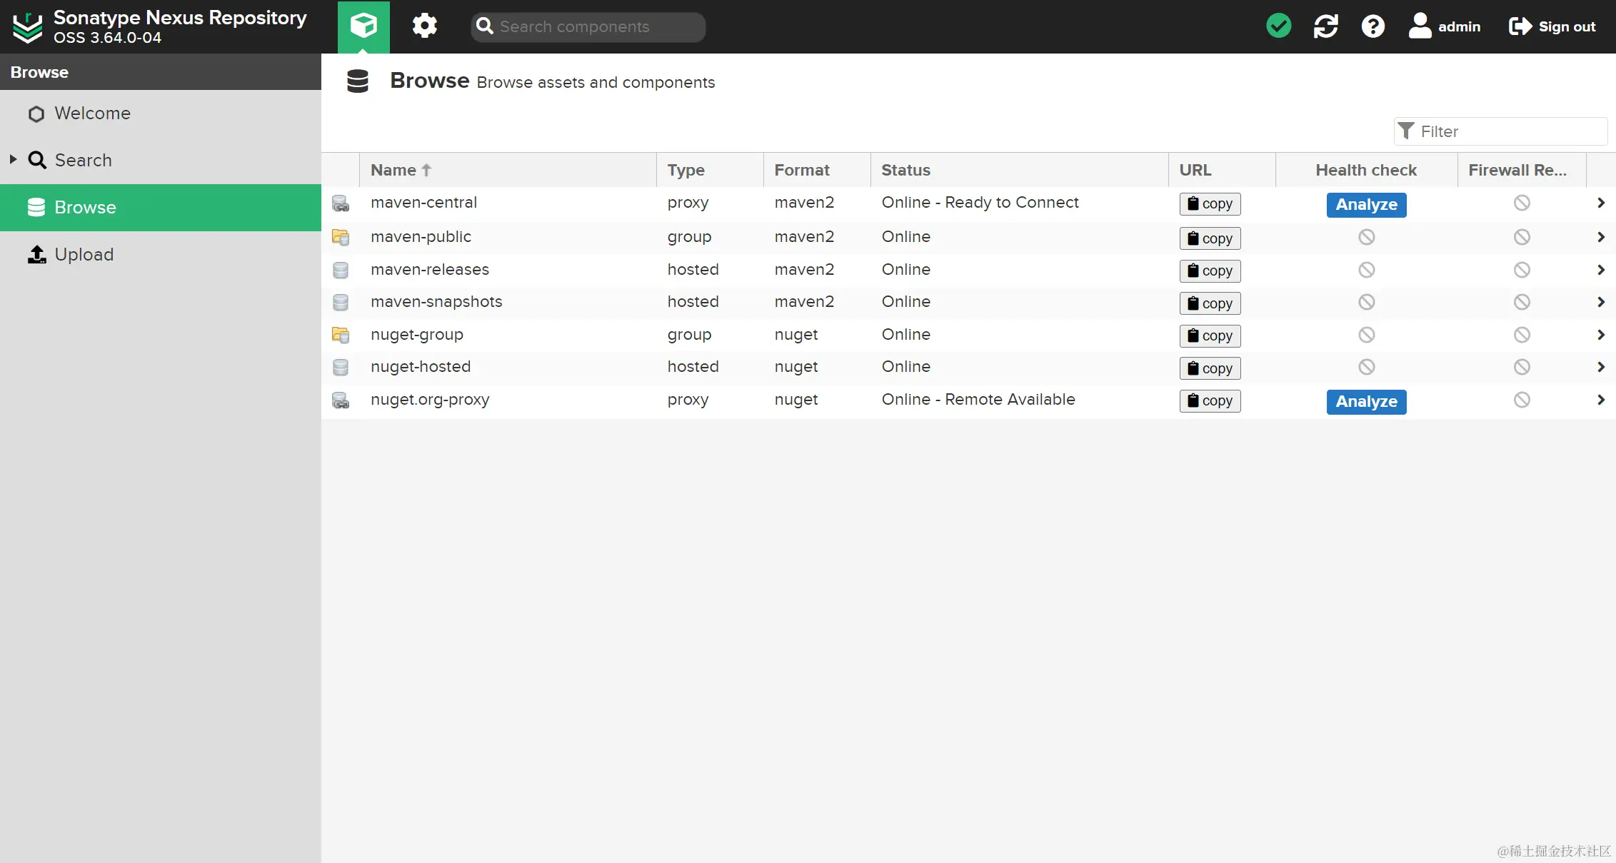Screen dimensions: 1616x863
Task: Open nuget.org-proxy row chevron
Action: point(1600,400)
